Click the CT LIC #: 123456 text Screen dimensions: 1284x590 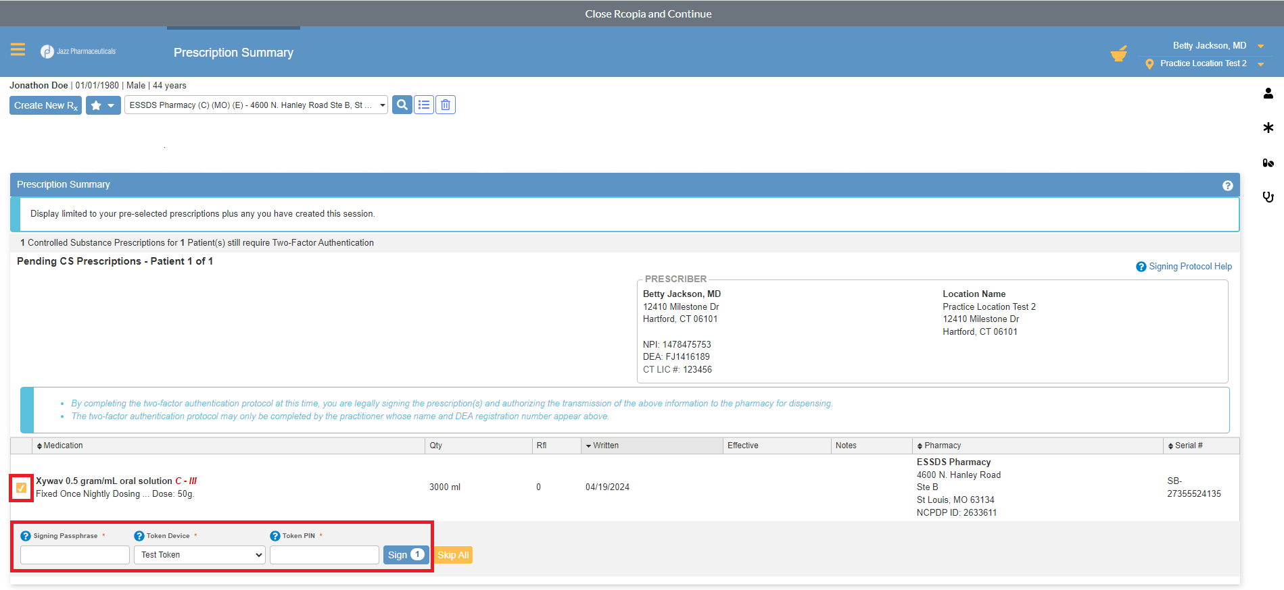click(677, 370)
